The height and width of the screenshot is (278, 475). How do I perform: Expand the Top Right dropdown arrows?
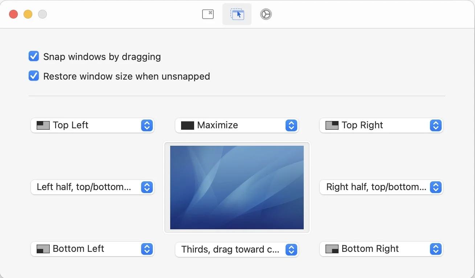tap(435, 125)
